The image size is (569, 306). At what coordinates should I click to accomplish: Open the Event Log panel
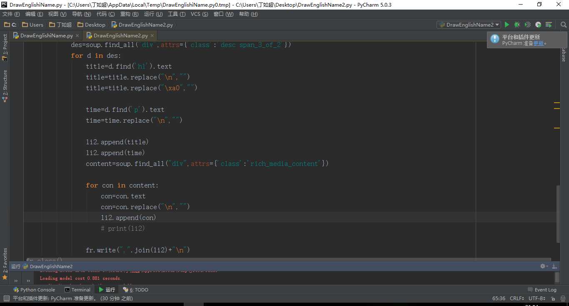tap(542, 290)
